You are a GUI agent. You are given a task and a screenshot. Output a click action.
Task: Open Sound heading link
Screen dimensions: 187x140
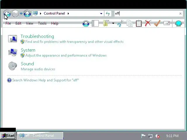click(27, 64)
